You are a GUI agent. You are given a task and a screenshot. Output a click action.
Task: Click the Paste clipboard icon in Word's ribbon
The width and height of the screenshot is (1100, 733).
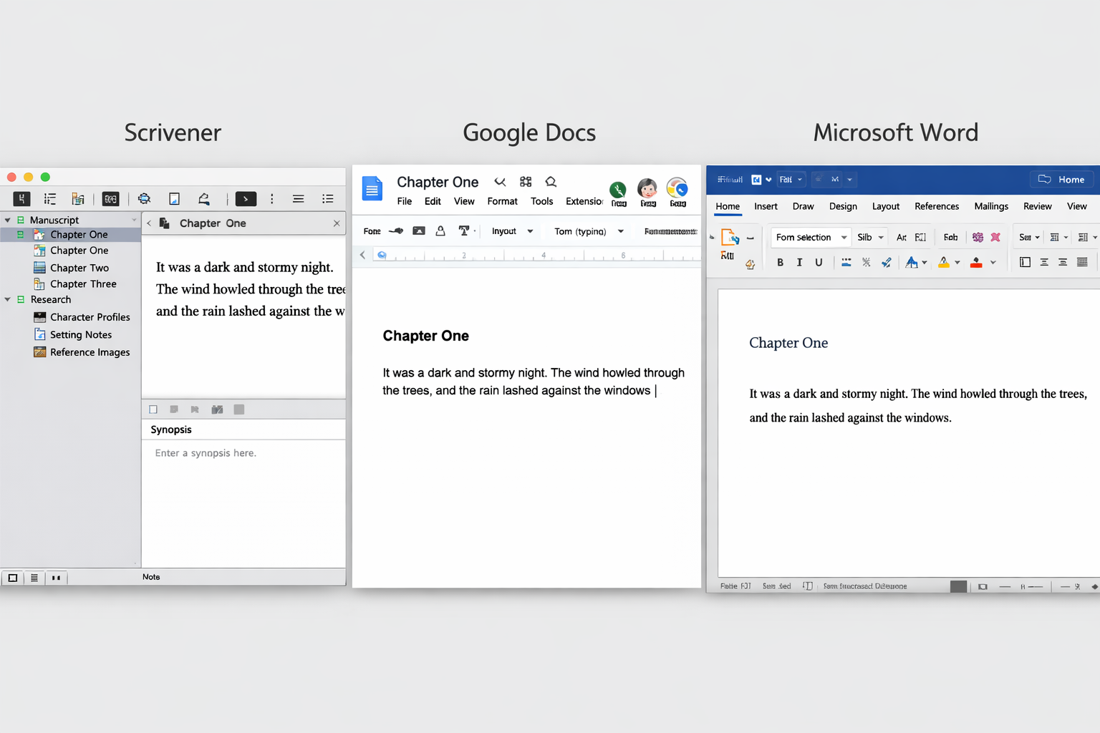tap(730, 238)
